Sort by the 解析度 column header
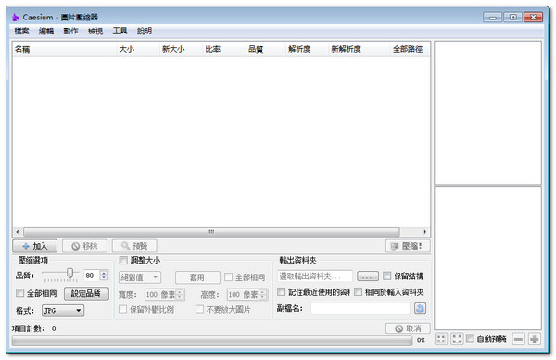This screenshot has width=556, height=360. click(x=308, y=49)
